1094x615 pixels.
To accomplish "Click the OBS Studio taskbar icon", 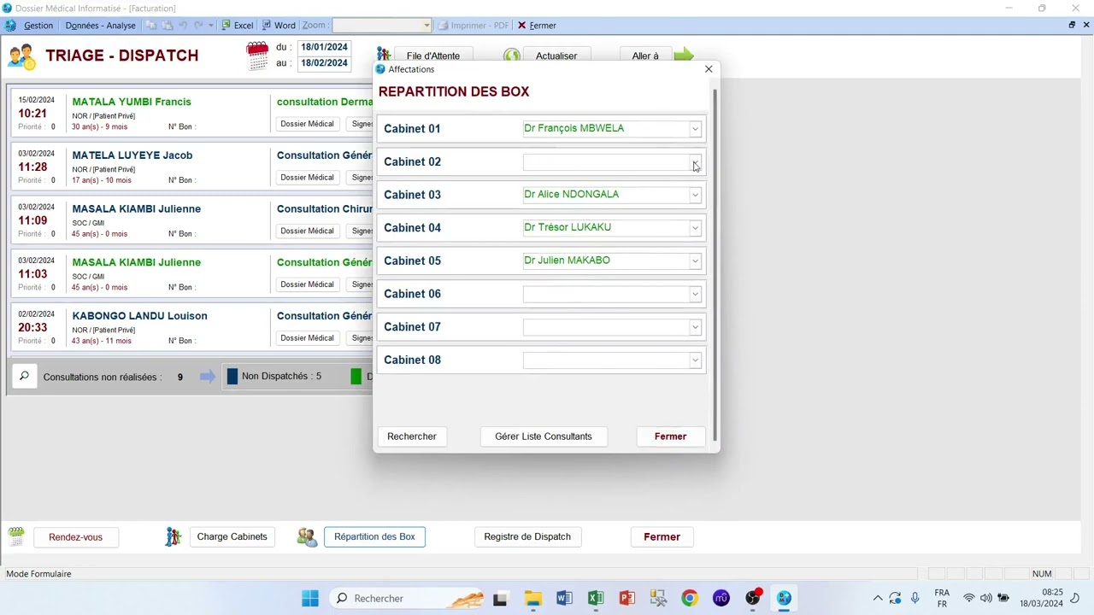I will pyautogui.click(x=753, y=599).
